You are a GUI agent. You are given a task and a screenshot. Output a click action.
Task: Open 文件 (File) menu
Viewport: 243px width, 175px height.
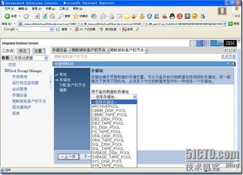click(9, 9)
